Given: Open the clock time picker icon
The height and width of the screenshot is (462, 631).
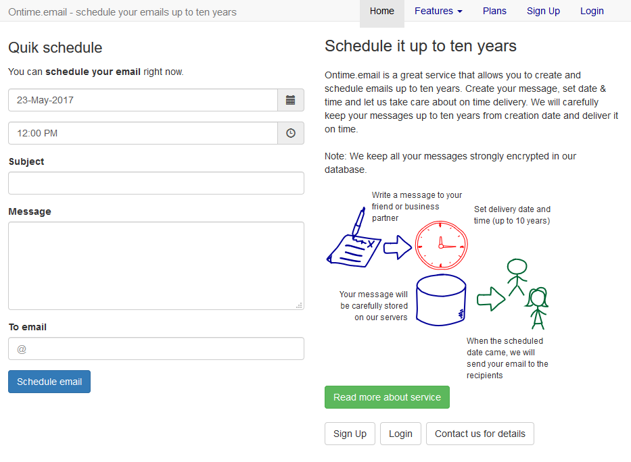Looking at the screenshot, I should (x=290, y=133).
